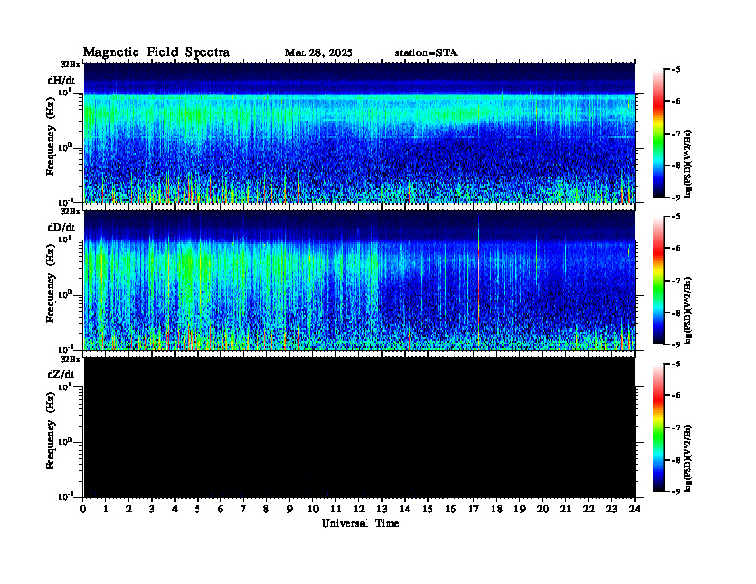The height and width of the screenshot is (584, 756).
Task: Click the time axis tick label 0
Action: [83, 509]
